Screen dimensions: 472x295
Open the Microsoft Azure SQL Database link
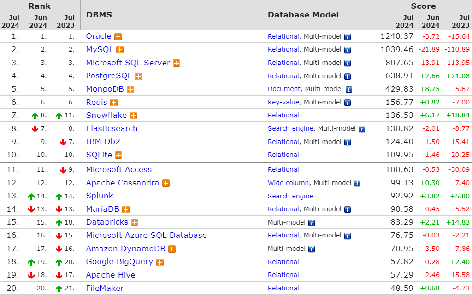click(x=147, y=236)
